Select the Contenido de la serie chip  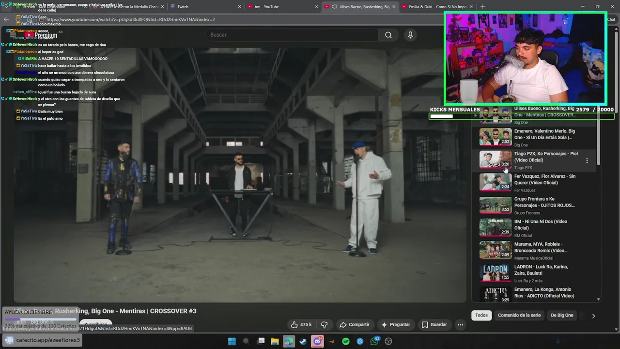[x=519, y=315]
